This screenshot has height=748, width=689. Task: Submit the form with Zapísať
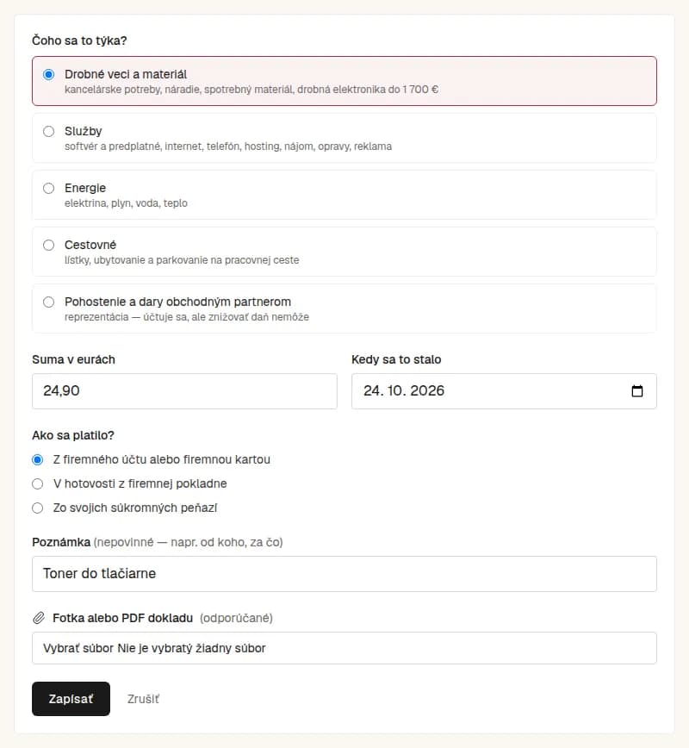coord(71,699)
